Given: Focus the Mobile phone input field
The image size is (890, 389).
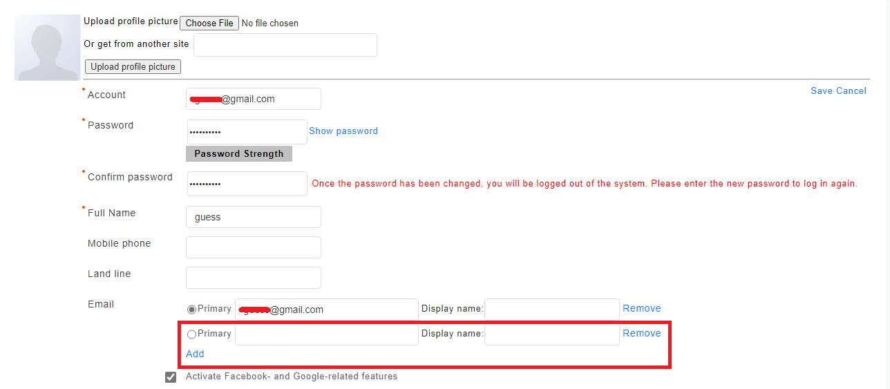Looking at the screenshot, I should tap(254, 247).
